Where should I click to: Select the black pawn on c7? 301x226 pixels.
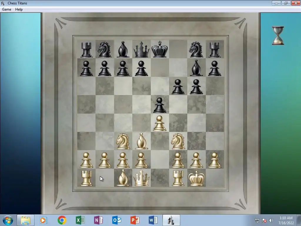(x=123, y=68)
